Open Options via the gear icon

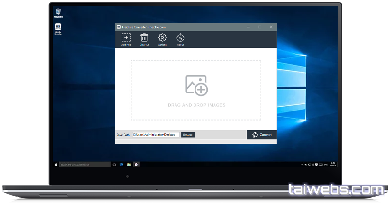point(162,38)
